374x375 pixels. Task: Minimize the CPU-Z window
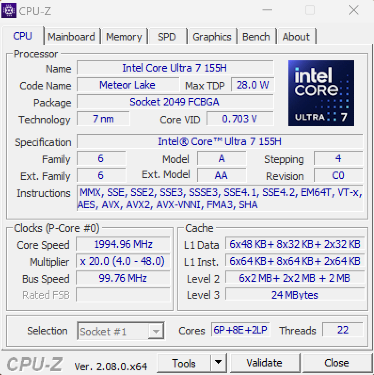(267, 10)
